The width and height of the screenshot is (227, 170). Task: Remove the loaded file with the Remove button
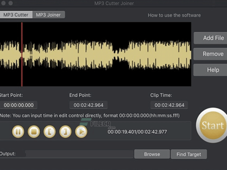210,54
